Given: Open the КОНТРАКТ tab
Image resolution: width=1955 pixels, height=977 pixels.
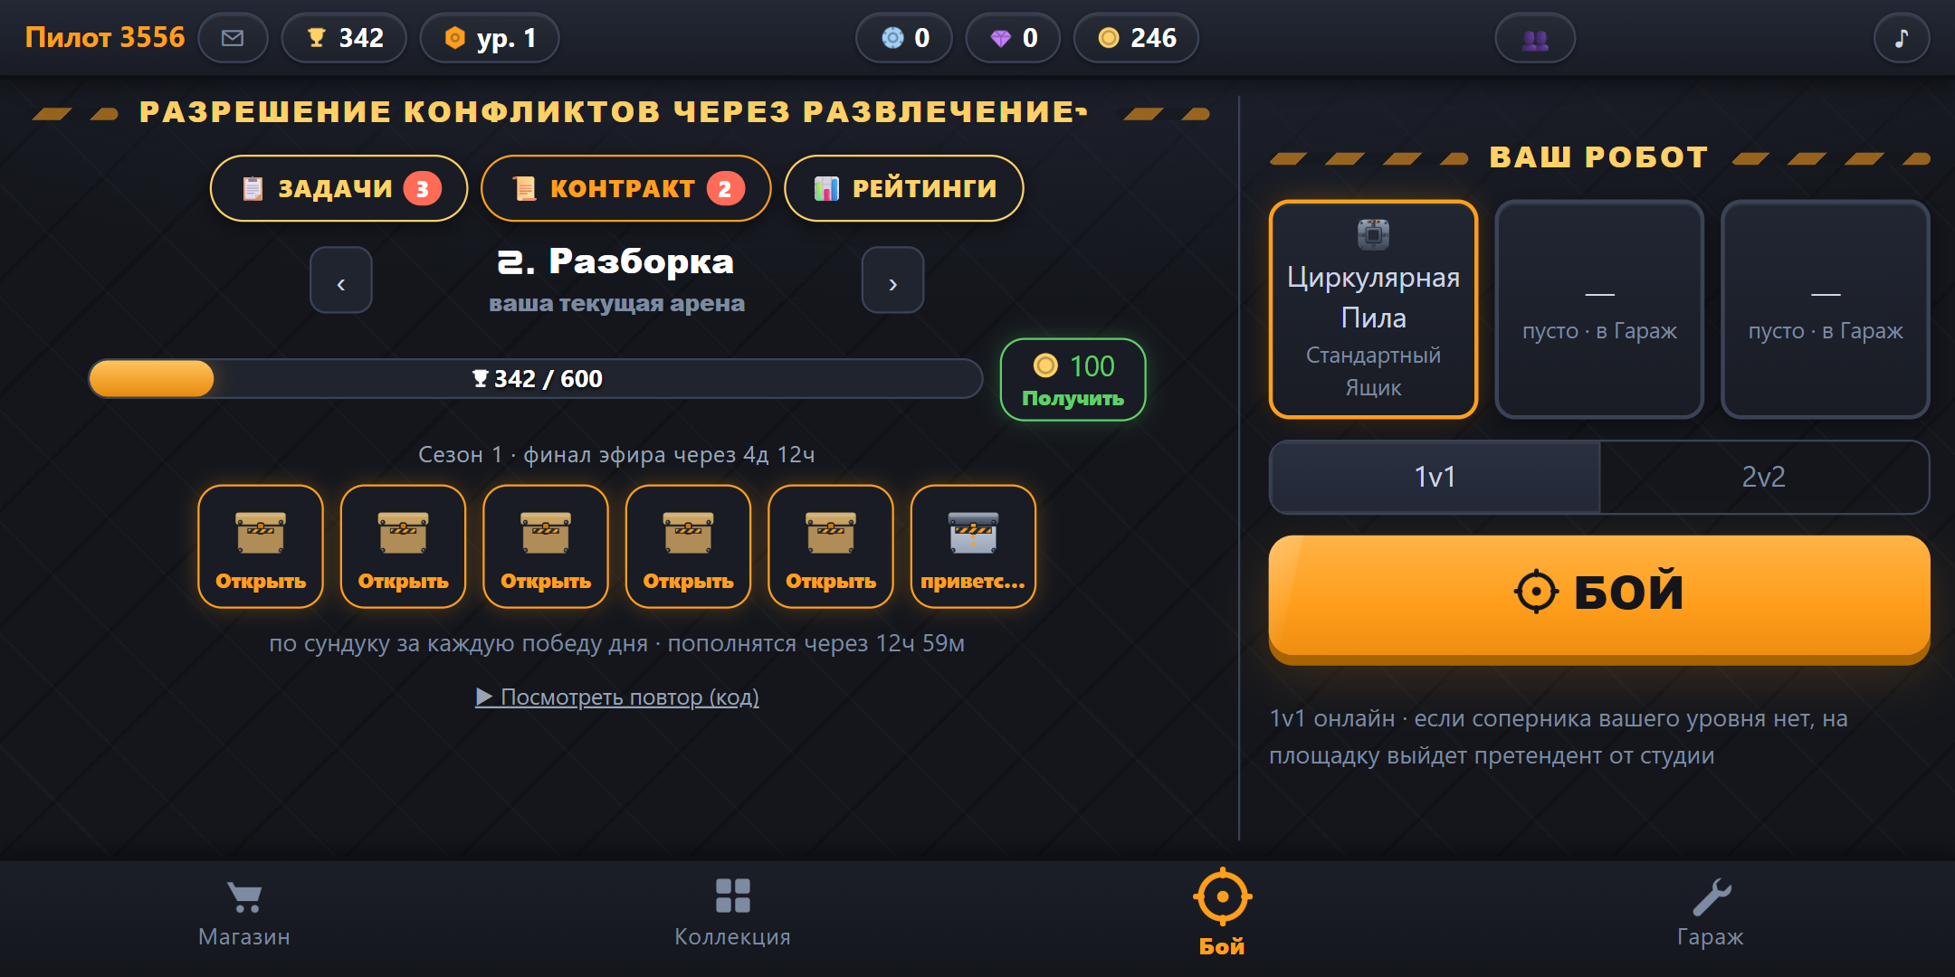Looking at the screenshot, I should point(625,188).
